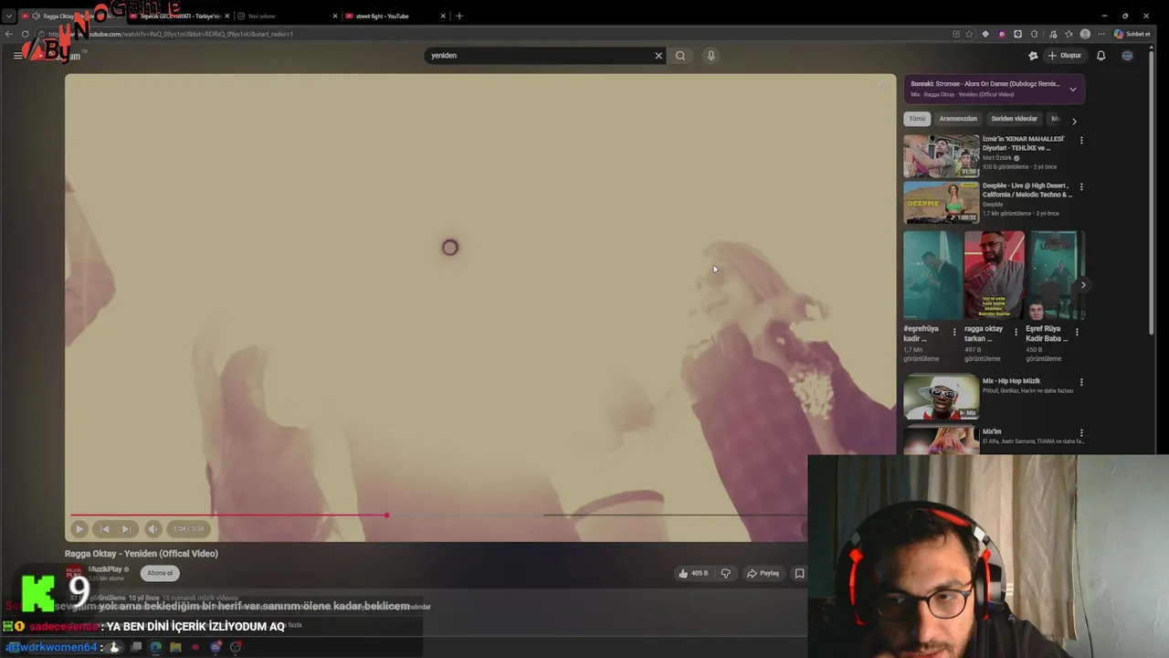This screenshot has height=658, width=1169.
Task: Open options for Mix - Hip Hop Müzik
Action: [x=1081, y=382]
